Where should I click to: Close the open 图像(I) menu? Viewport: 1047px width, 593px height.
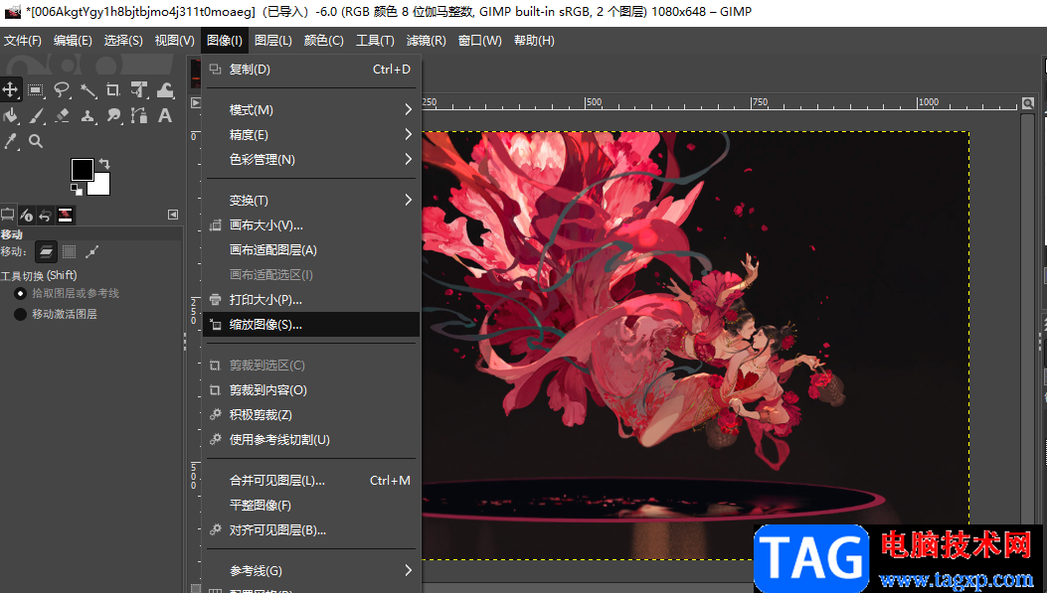tap(225, 41)
